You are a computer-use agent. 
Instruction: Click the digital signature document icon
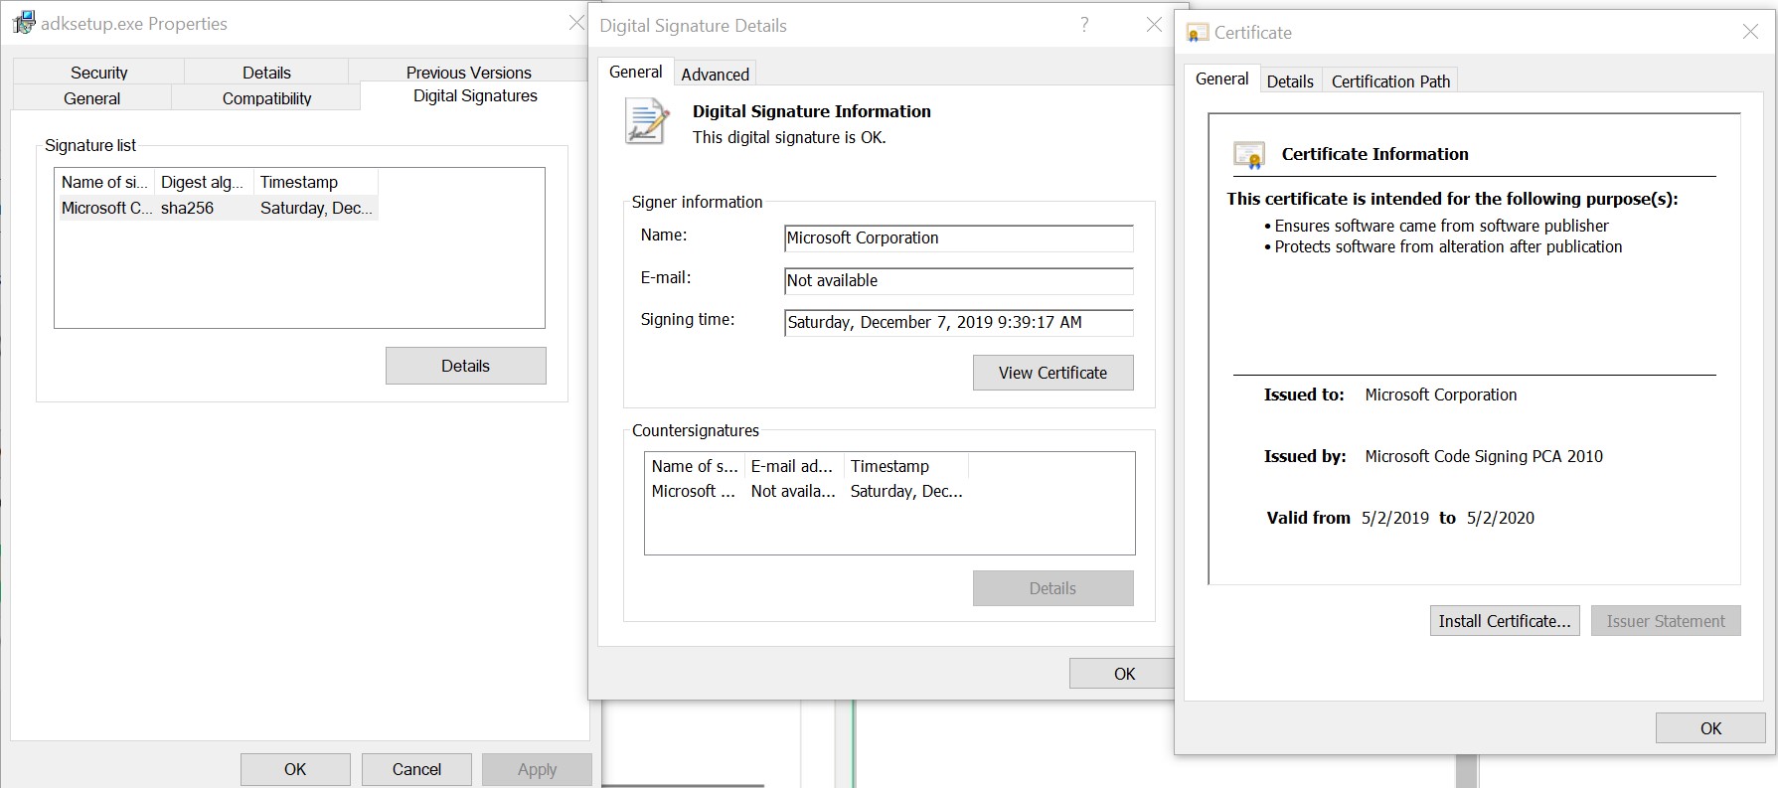(x=646, y=122)
